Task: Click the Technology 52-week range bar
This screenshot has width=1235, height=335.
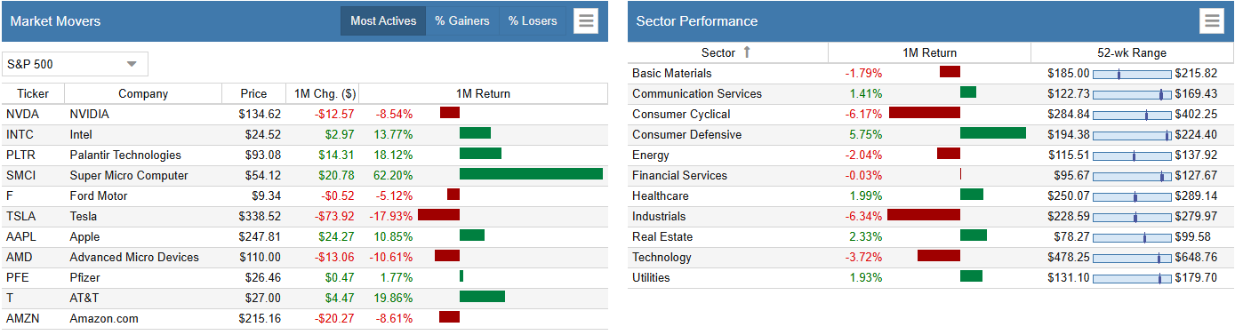Action: pyautogui.click(x=1132, y=258)
